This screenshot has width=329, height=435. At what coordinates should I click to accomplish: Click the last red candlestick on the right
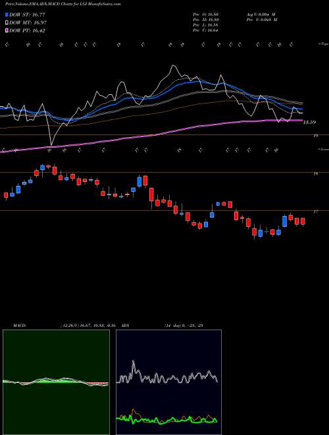pyautogui.click(x=303, y=221)
